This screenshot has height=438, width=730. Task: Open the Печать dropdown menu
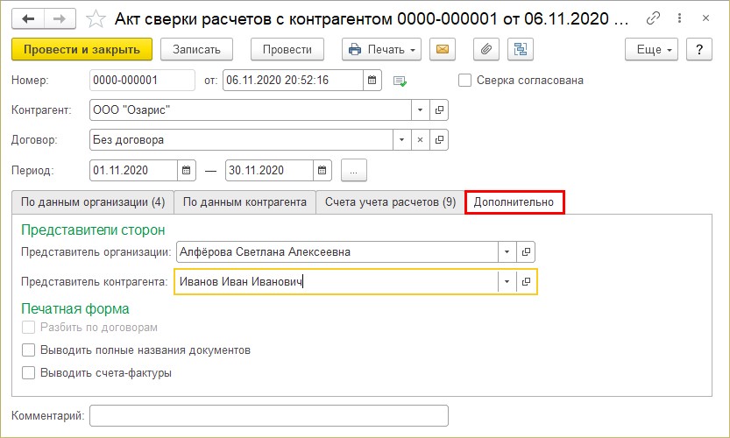pos(381,49)
